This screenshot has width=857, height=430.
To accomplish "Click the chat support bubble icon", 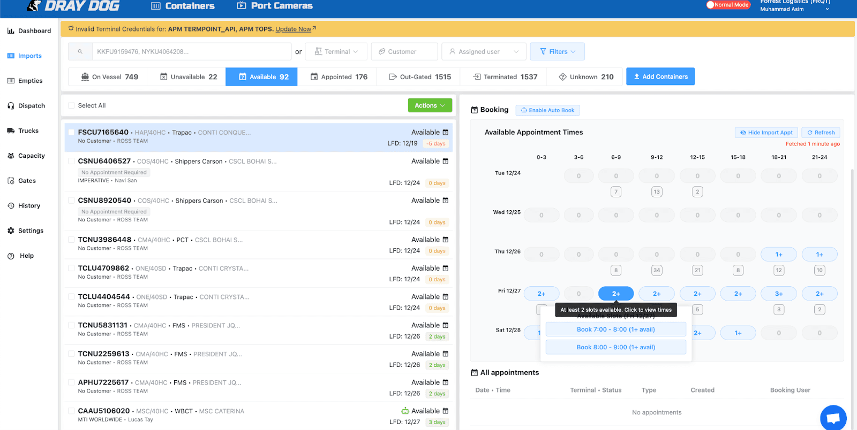I will click(833, 418).
